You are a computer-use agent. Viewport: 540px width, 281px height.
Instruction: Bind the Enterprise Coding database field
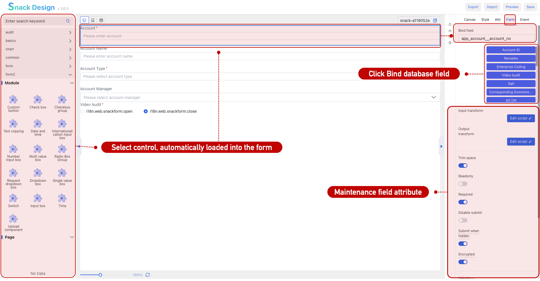pyautogui.click(x=511, y=67)
